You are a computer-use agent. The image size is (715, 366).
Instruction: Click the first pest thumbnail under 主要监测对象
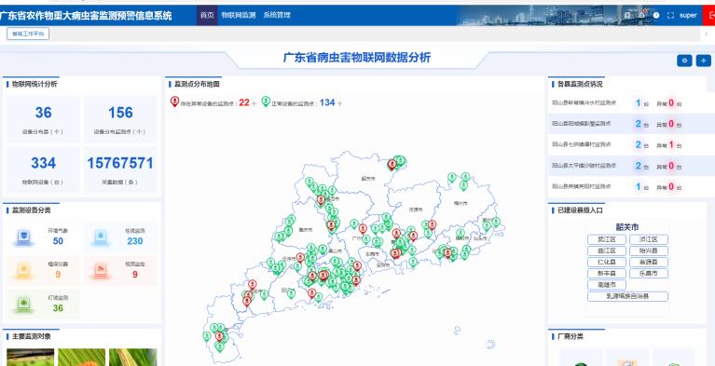click(31, 358)
